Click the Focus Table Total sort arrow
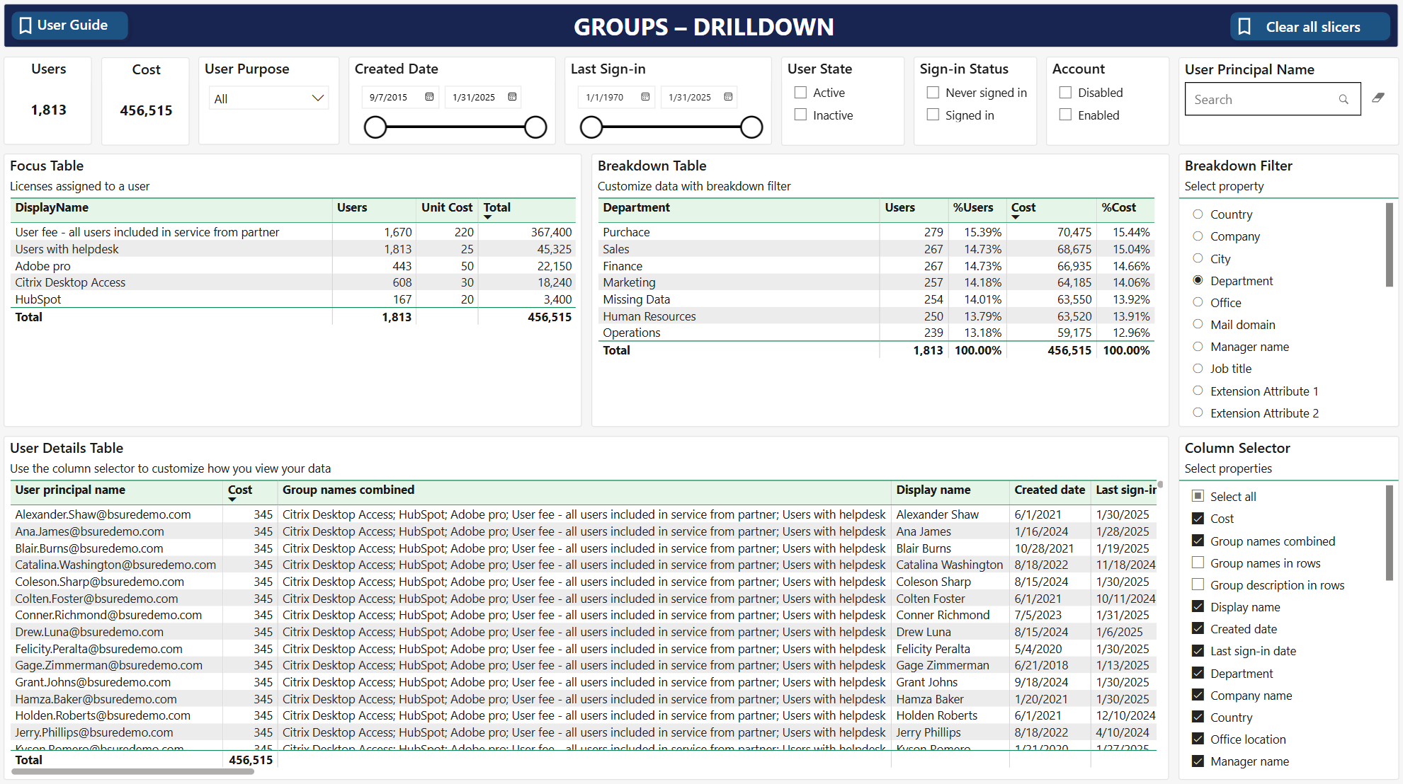This screenshot has width=1403, height=784. click(x=487, y=217)
